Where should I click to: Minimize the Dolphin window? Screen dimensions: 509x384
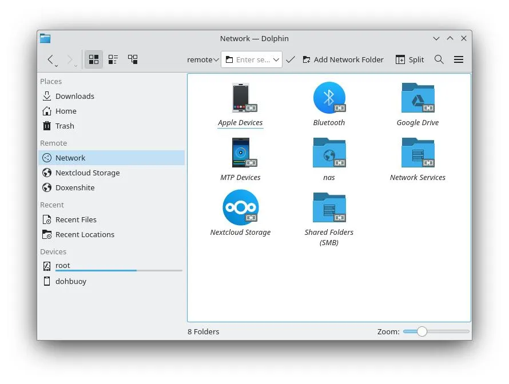436,39
